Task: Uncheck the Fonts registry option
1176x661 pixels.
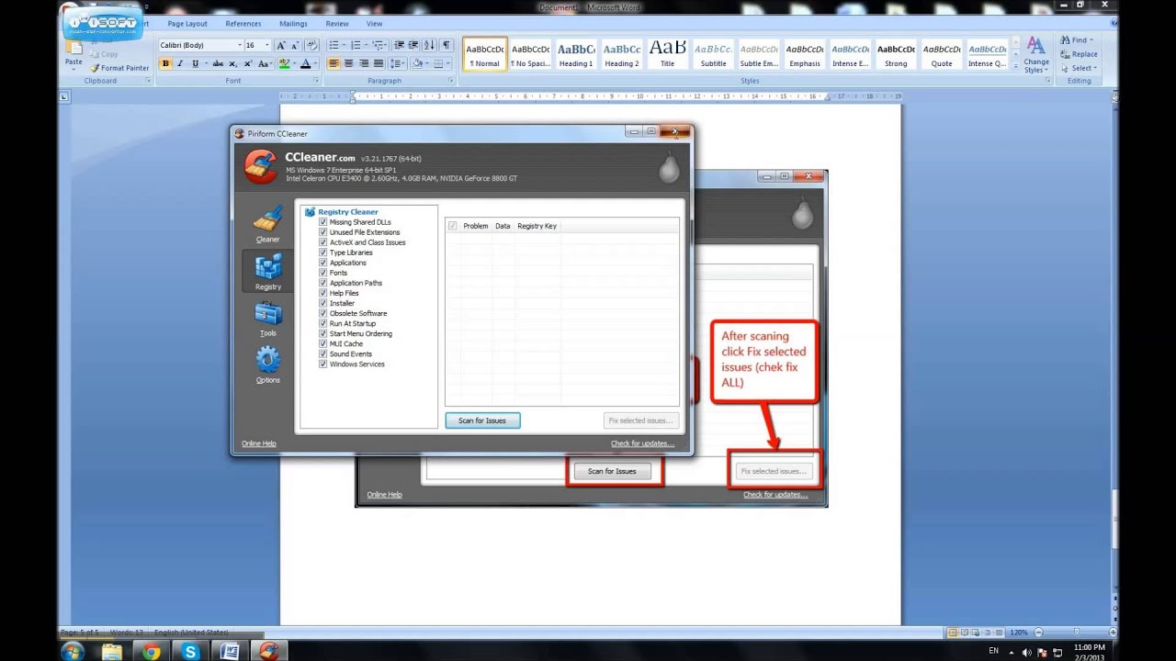Action: click(323, 273)
